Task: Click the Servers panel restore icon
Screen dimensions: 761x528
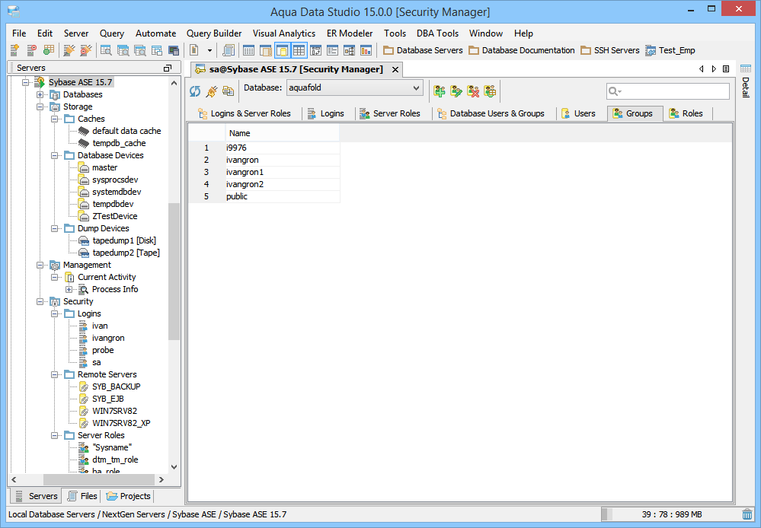Action: click(x=168, y=68)
